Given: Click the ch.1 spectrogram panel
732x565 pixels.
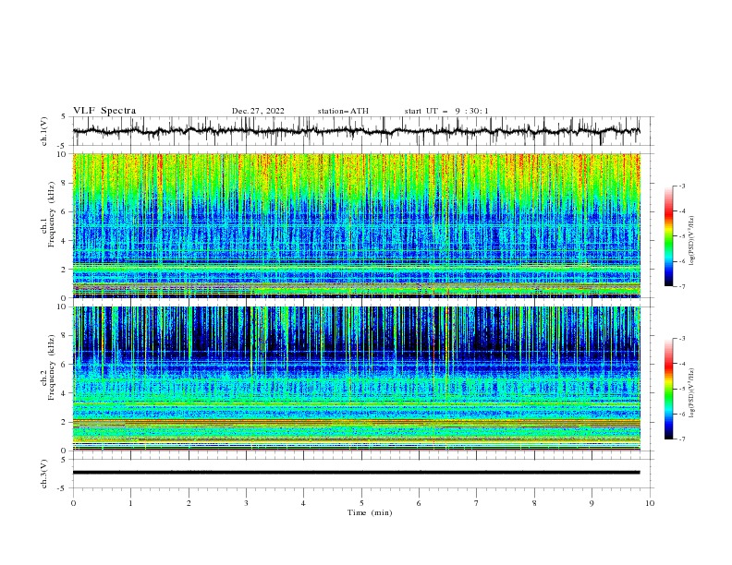Looking at the screenshot, I should pyautogui.click(x=357, y=225).
